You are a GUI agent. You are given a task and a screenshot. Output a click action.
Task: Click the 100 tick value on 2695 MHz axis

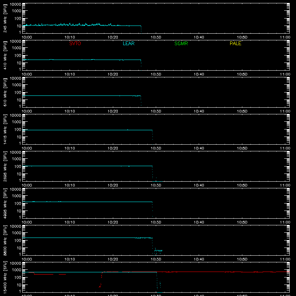point(18,166)
